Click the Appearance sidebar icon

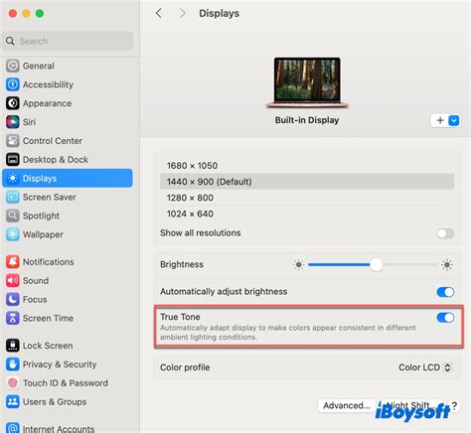click(x=13, y=103)
